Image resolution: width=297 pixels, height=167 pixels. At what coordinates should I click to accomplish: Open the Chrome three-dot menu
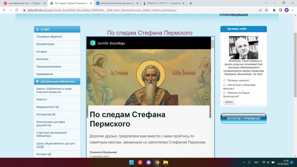293,10
